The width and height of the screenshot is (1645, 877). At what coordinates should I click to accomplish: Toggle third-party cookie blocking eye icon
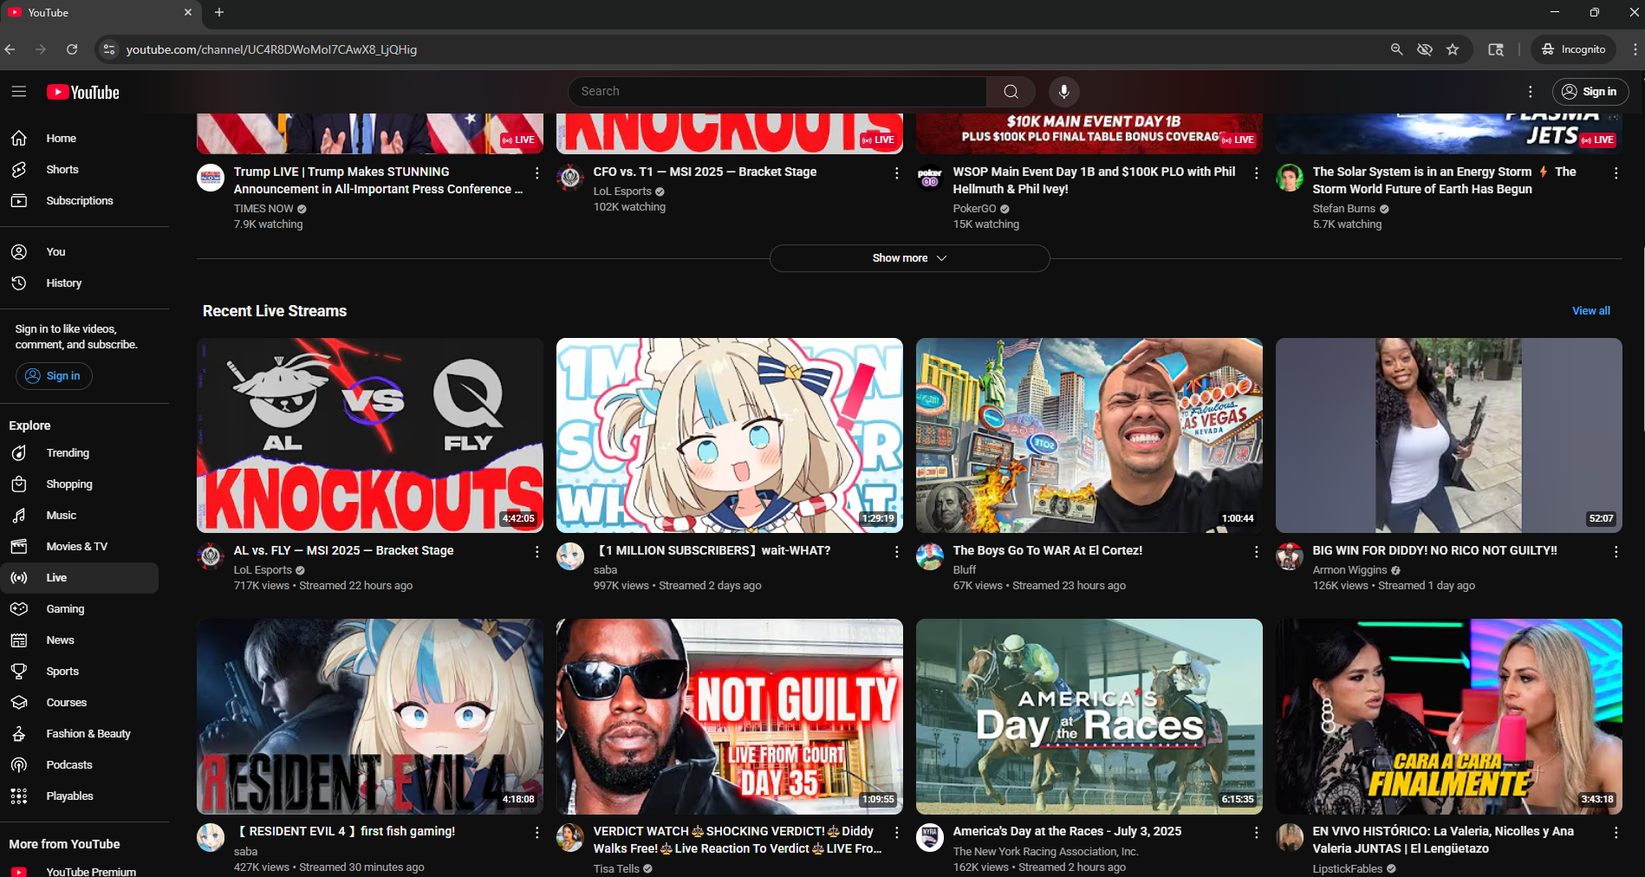pos(1424,49)
